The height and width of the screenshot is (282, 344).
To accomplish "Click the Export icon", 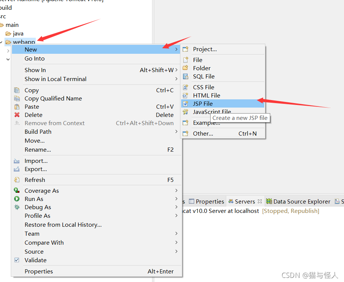I will (x=17, y=169).
